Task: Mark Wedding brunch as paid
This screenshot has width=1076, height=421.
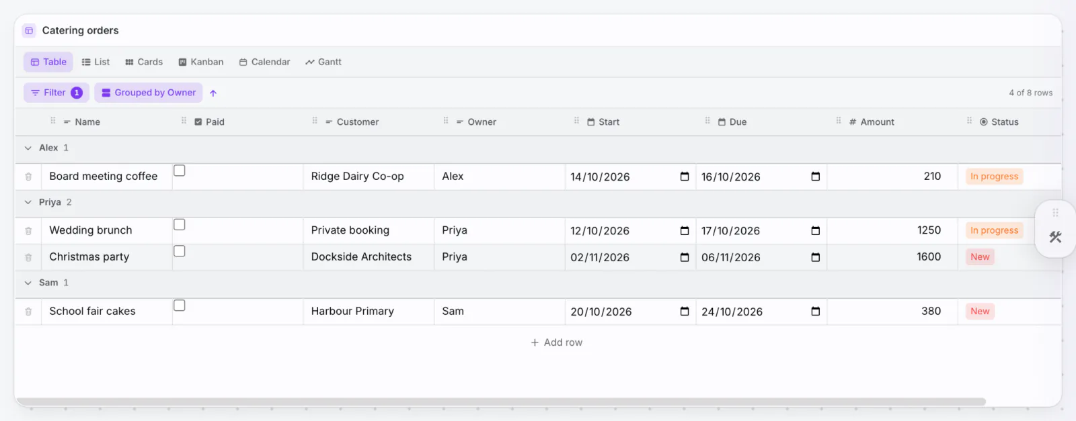Action: tap(180, 224)
